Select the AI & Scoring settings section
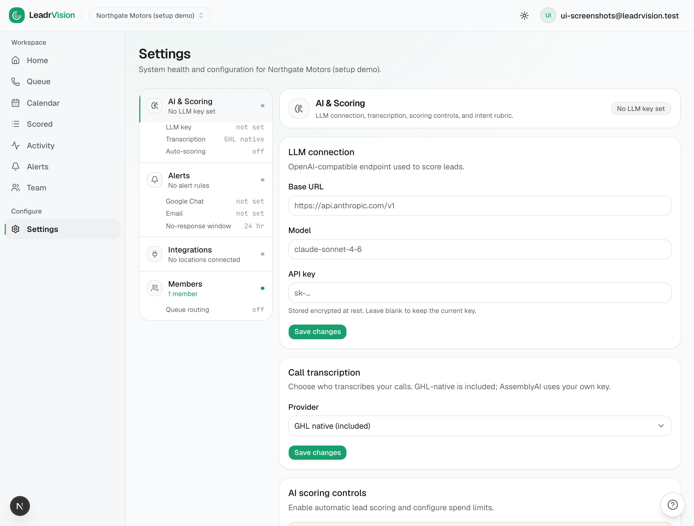Image resolution: width=694 pixels, height=526 pixels. [206, 106]
